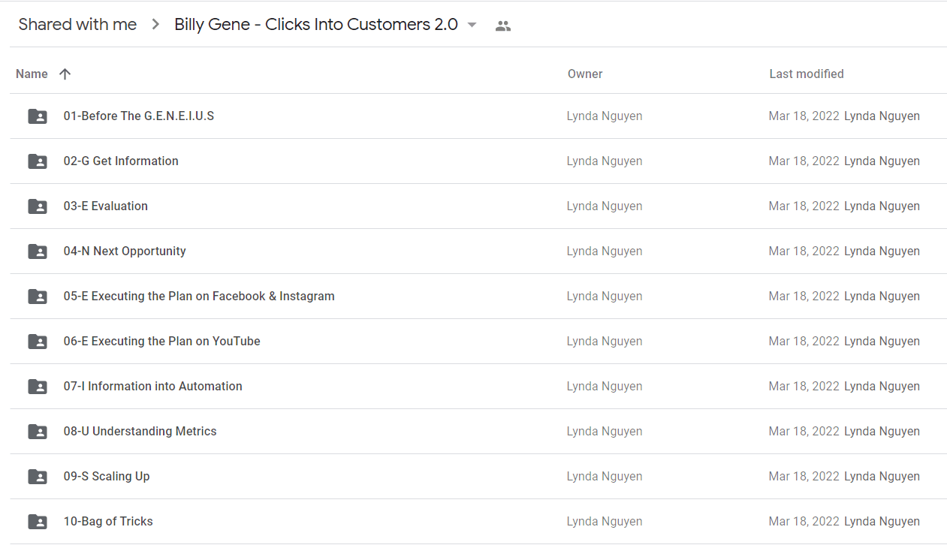Image resolution: width=947 pixels, height=545 pixels.
Task: Click the Owner column header
Action: [x=585, y=74]
